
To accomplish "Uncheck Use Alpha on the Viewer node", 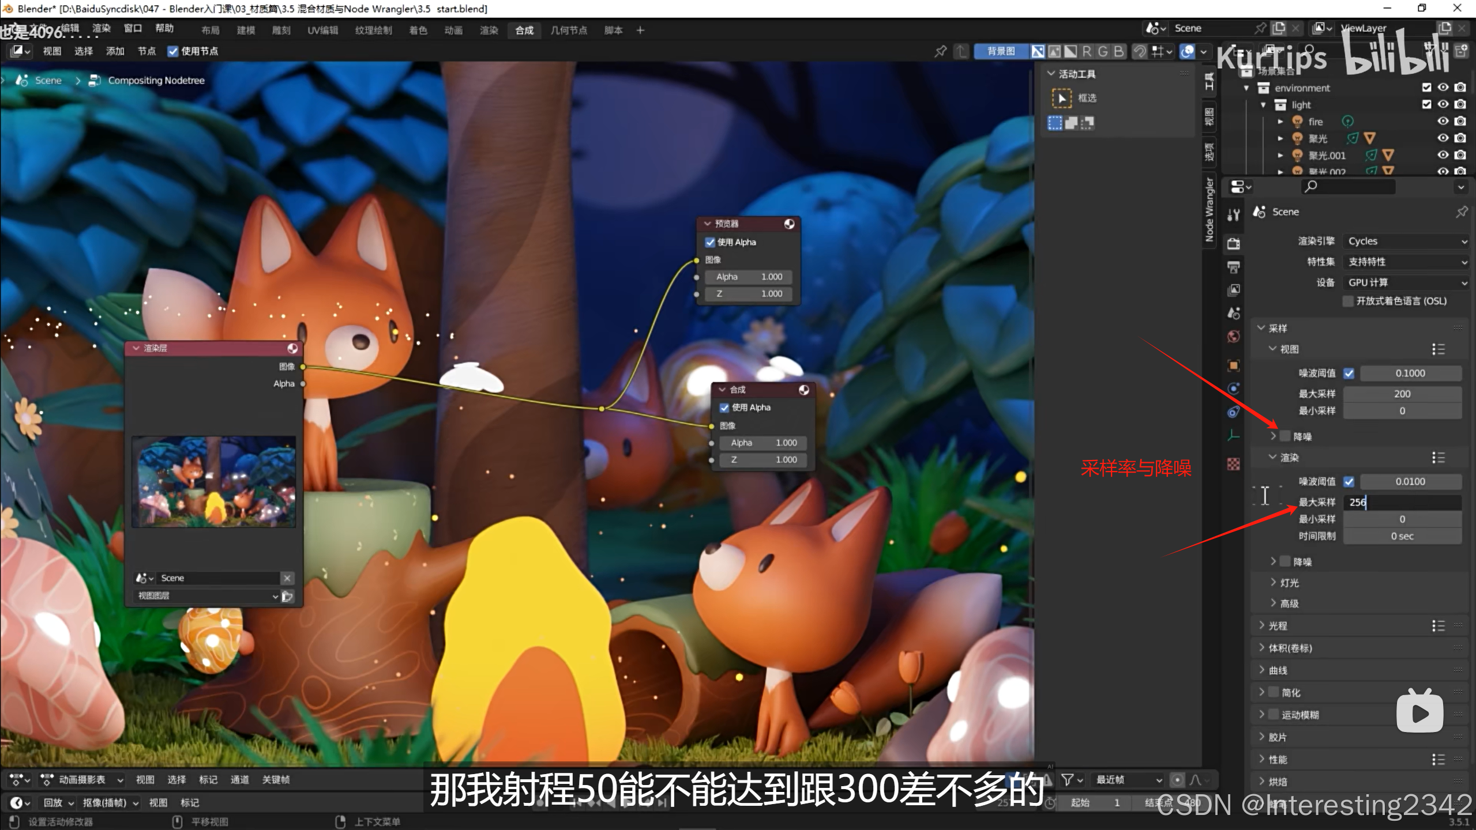I will pos(710,242).
